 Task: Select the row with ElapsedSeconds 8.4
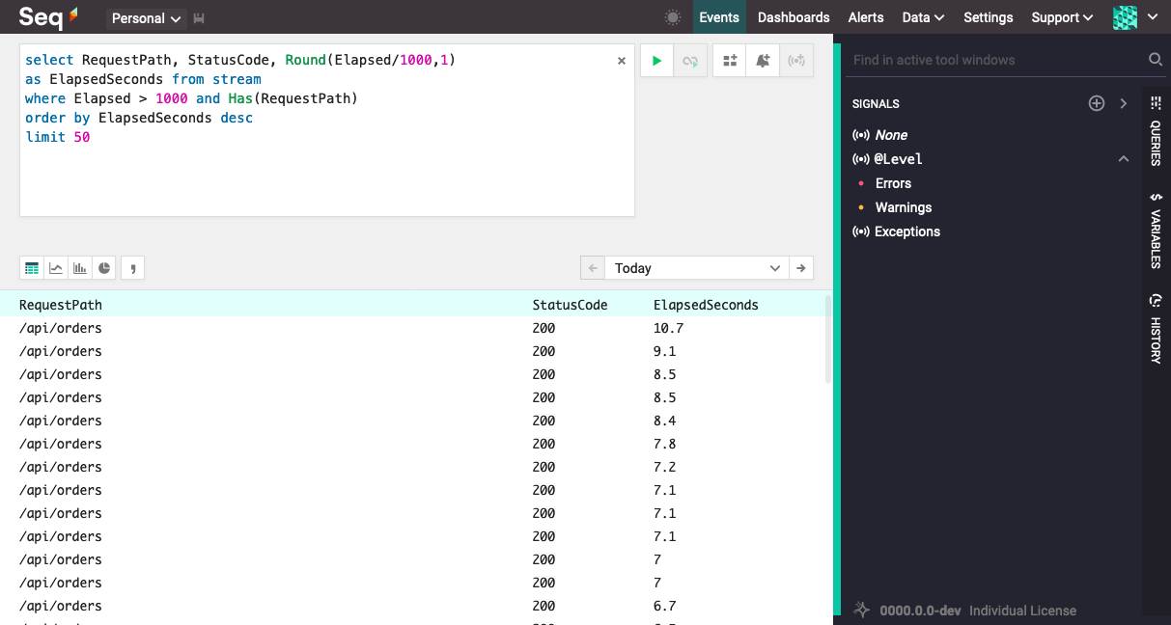point(412,421)
